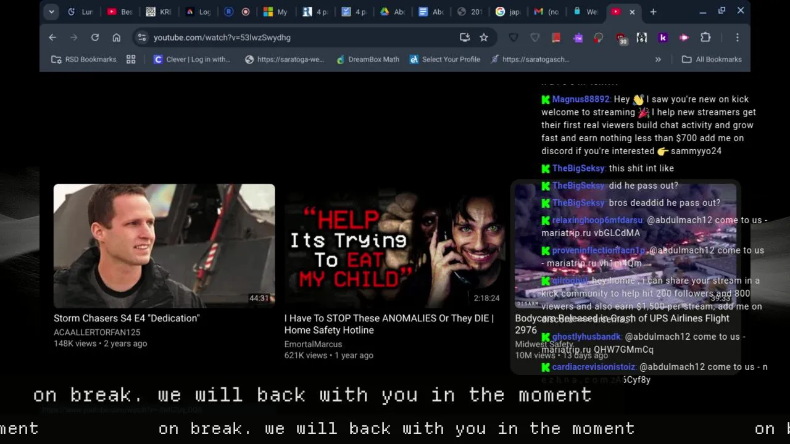Switch to the Google Docs Abc tab
790x444 pixels.
431,12
